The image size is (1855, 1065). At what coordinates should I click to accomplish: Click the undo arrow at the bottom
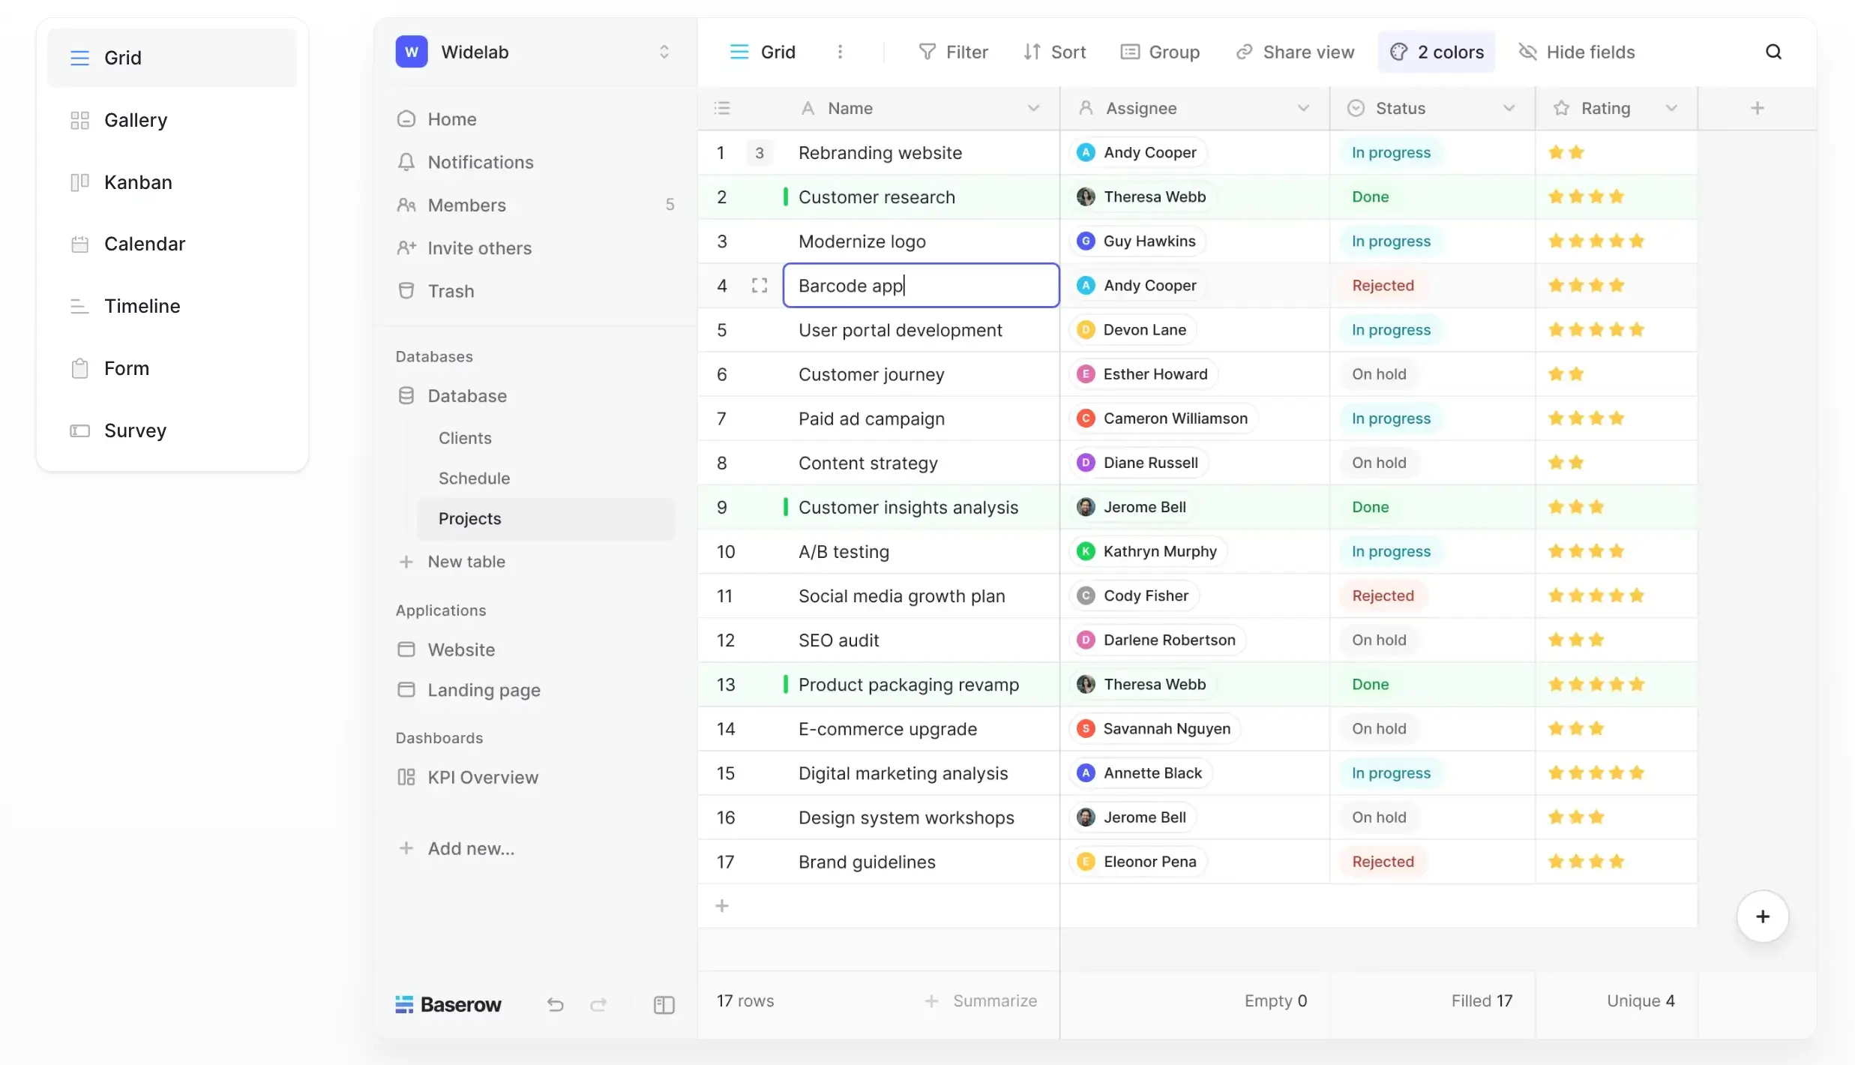click(555, 1004)
